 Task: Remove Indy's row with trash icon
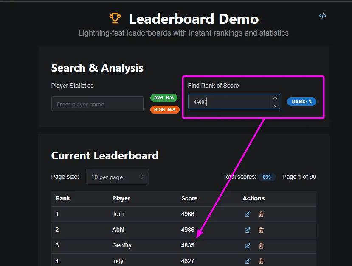pos(261,261)
